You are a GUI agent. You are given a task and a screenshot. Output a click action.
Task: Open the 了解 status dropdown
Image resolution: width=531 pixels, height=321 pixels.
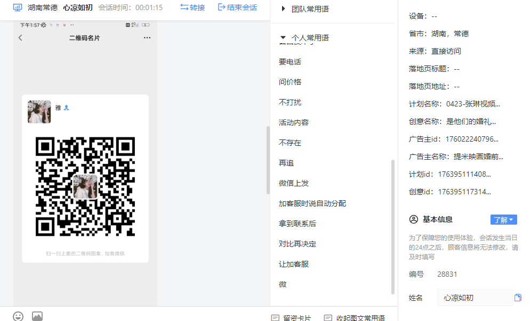click(504, 219)
